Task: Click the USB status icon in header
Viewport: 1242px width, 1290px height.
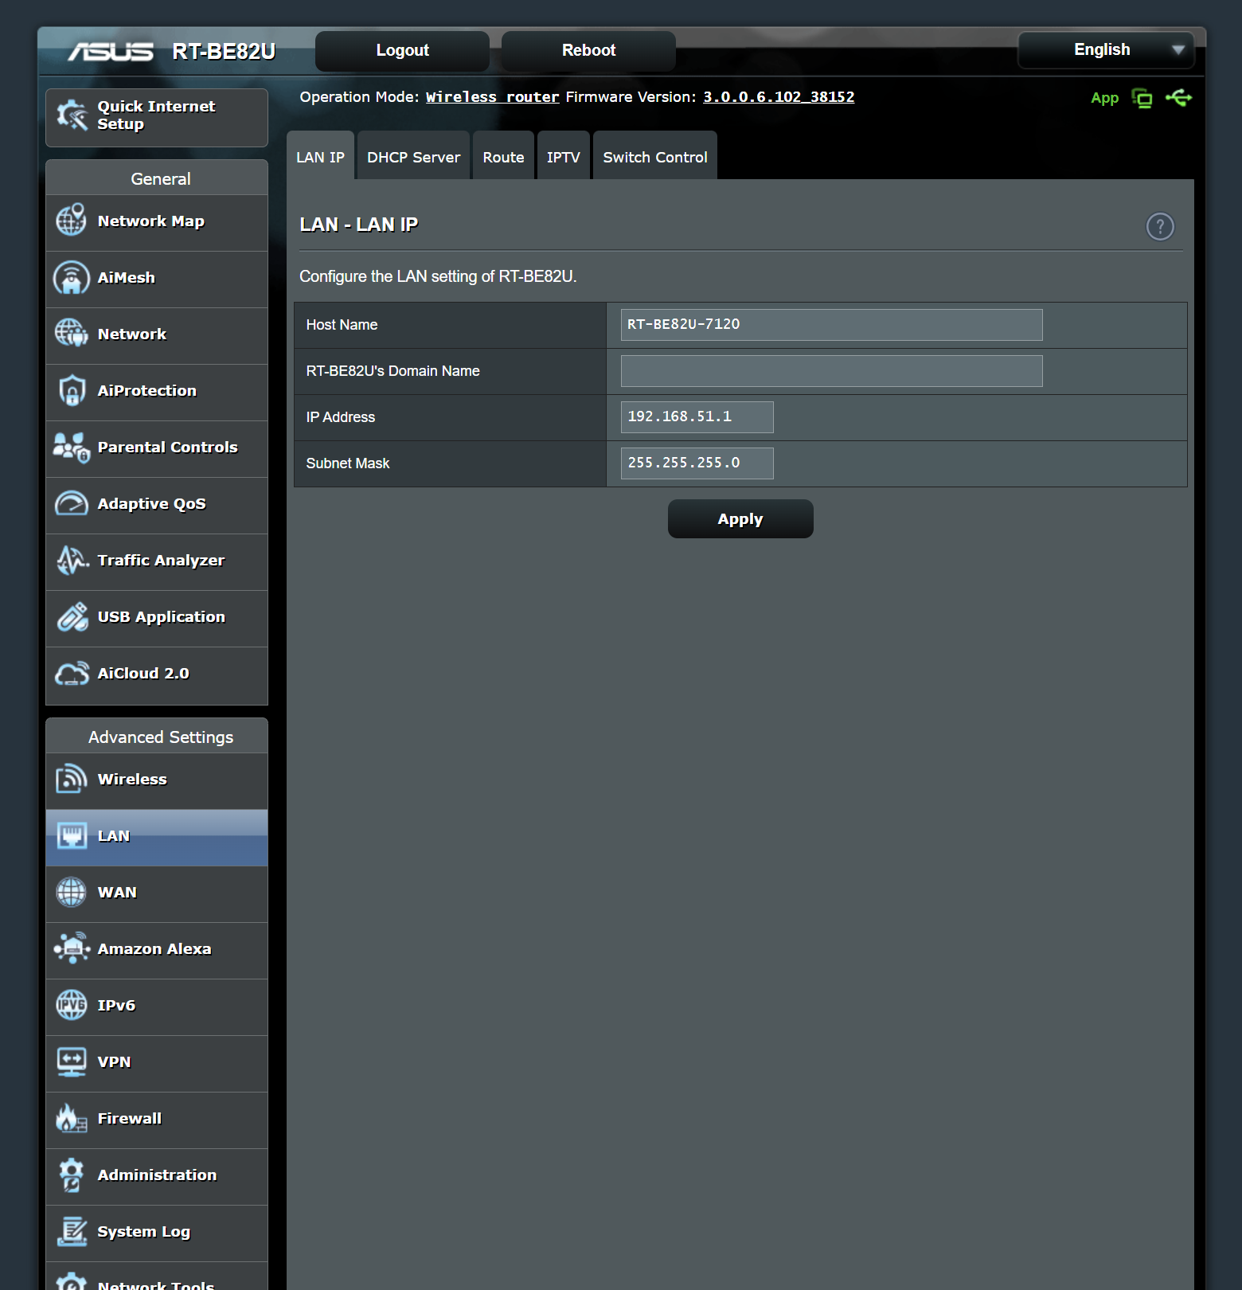Action: tap(1178, 98)
